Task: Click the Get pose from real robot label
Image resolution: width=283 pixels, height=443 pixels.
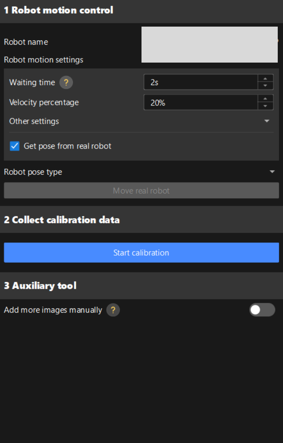Action: (68, 146)
